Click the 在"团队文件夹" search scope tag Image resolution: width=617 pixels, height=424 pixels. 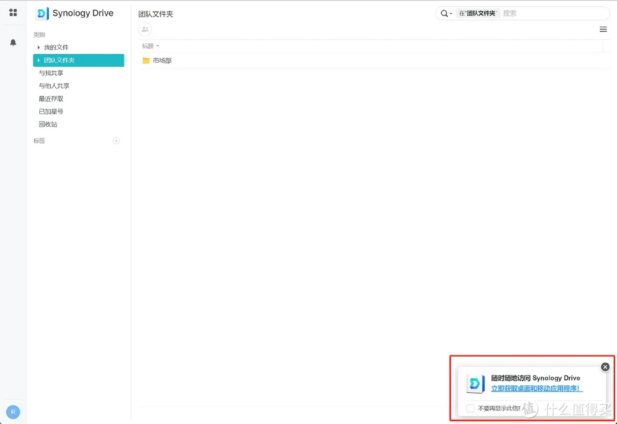point(478,13)
